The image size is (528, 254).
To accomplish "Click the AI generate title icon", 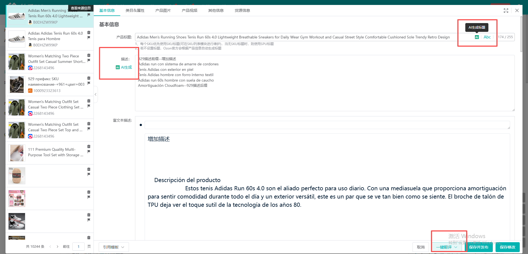I will tap(477, 37).
